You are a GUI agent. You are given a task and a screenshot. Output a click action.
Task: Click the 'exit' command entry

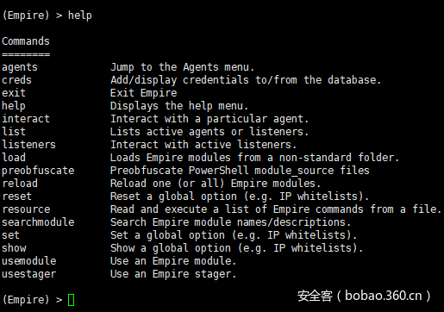tap(14, 93)
